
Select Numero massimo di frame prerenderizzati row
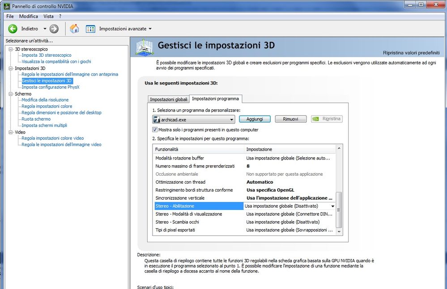coord(245,166)
